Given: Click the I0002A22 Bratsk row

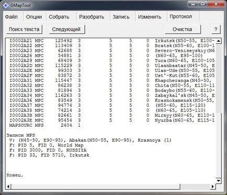Looking at the screenshot, I should (112, 46).
